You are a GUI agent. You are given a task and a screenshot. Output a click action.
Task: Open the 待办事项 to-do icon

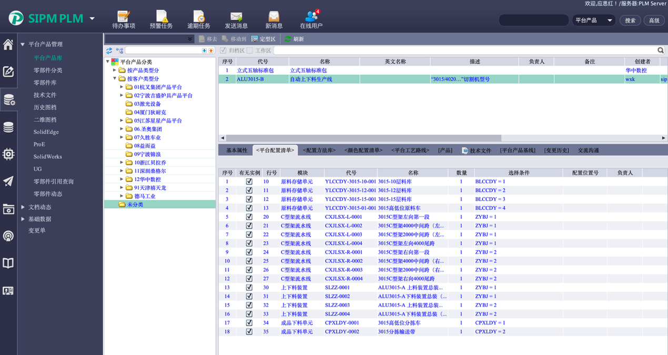point(124,17)
